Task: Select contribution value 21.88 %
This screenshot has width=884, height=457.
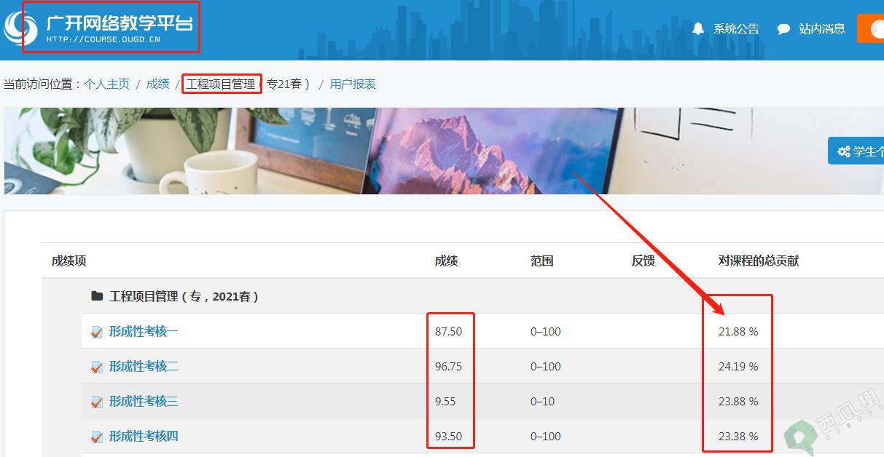Action: click(738, 331)
